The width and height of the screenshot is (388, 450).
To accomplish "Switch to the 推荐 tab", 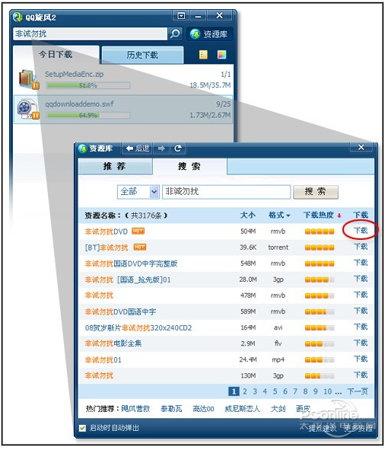I will tap(115, 166).
